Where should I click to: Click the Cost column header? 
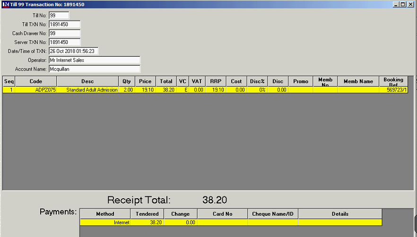click(236, 81)
